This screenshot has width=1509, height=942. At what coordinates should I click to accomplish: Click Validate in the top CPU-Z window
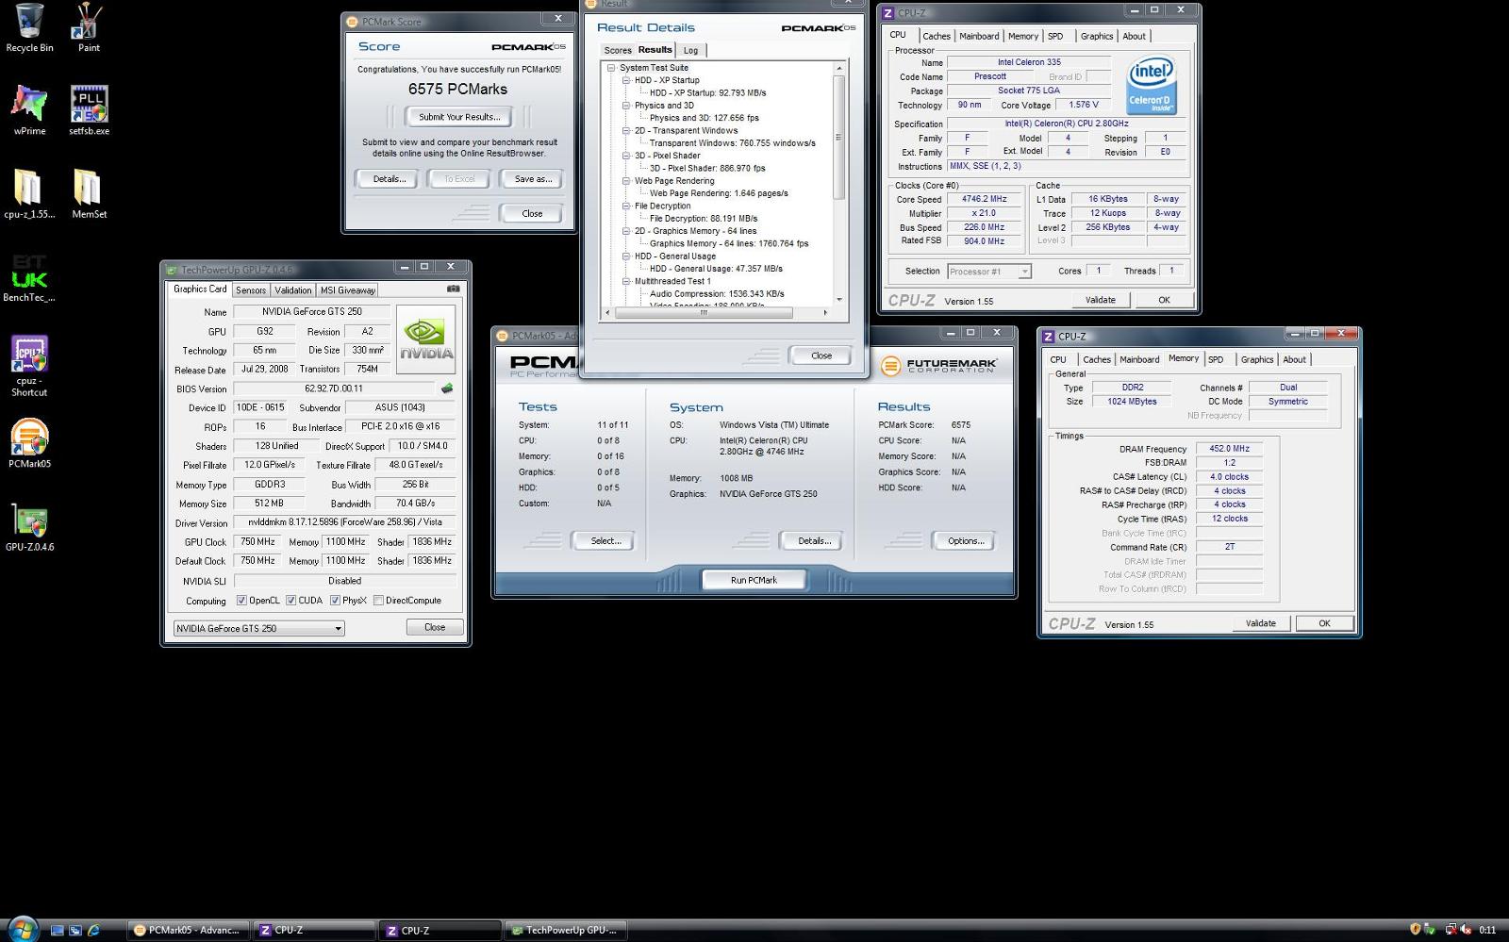[1101, 300]
